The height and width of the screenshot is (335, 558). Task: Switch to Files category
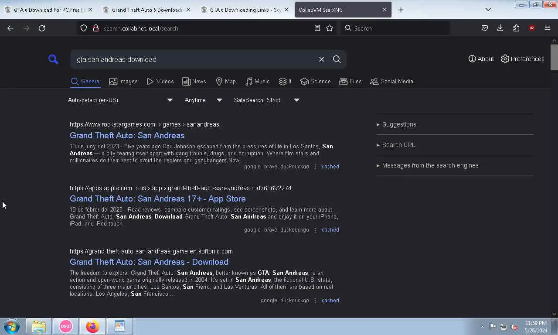[350, 82]
